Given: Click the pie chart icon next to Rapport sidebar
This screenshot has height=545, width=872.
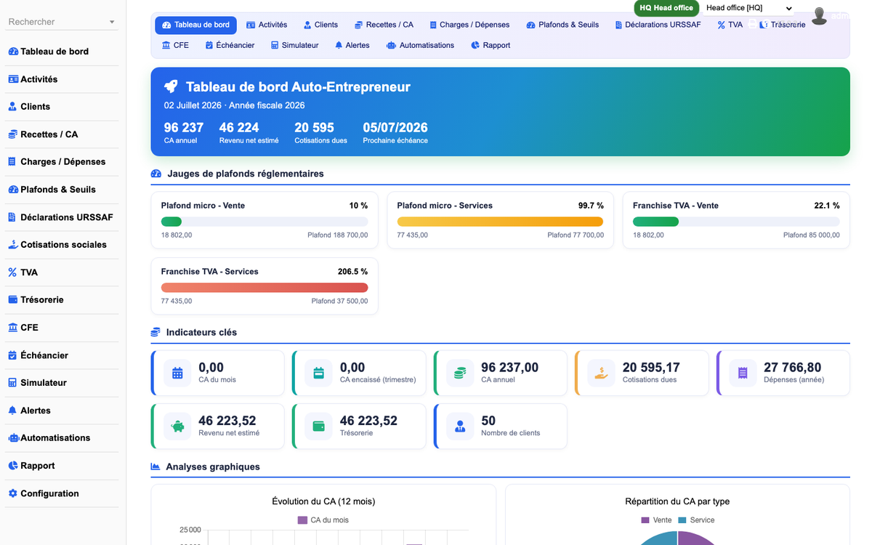Looking at the screenshot, I should [12, 466].
